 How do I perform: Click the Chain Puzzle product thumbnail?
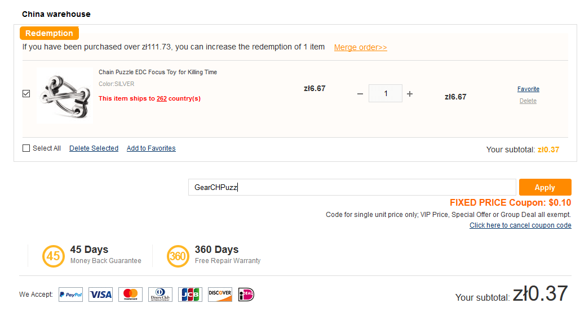tap(64, 96)
